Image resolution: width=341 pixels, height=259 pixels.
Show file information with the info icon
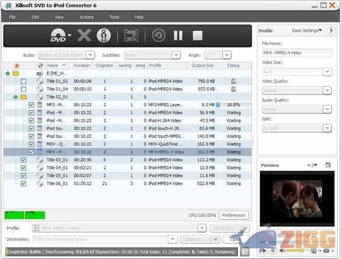click(x=104, y=36)
